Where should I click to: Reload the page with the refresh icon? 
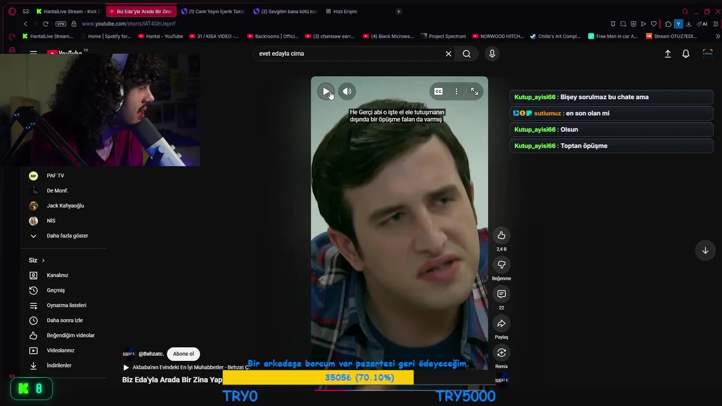[x=46, y=24]
